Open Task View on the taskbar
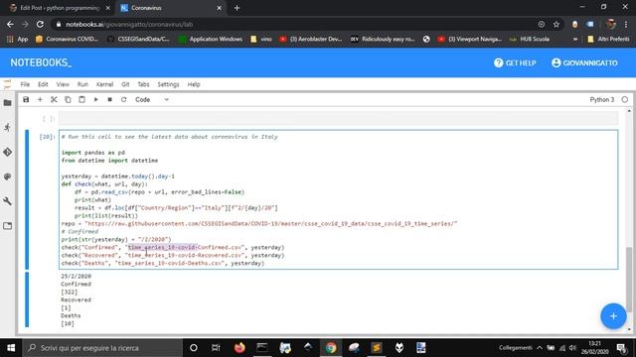The image size is (636, 357). coord(216,348)
